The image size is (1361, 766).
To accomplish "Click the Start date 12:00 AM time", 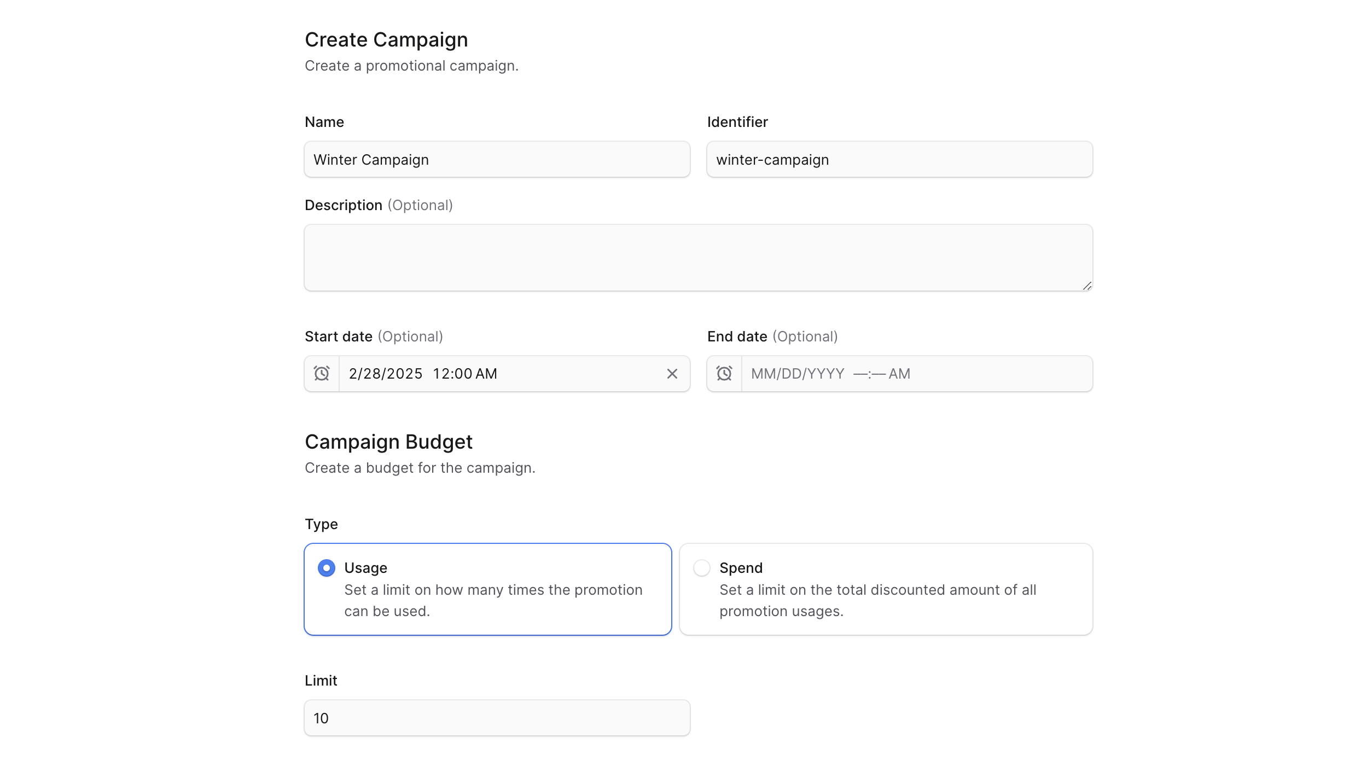I will pyautogui.click(x=465, y=374).
